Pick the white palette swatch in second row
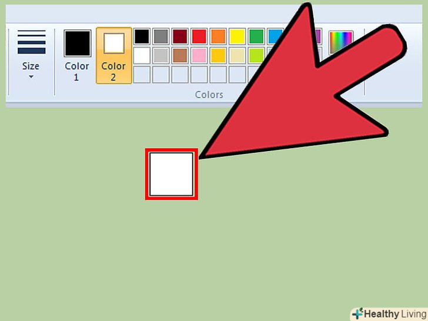Viewport: 428px width, 321px height. (x=142, y=55)
